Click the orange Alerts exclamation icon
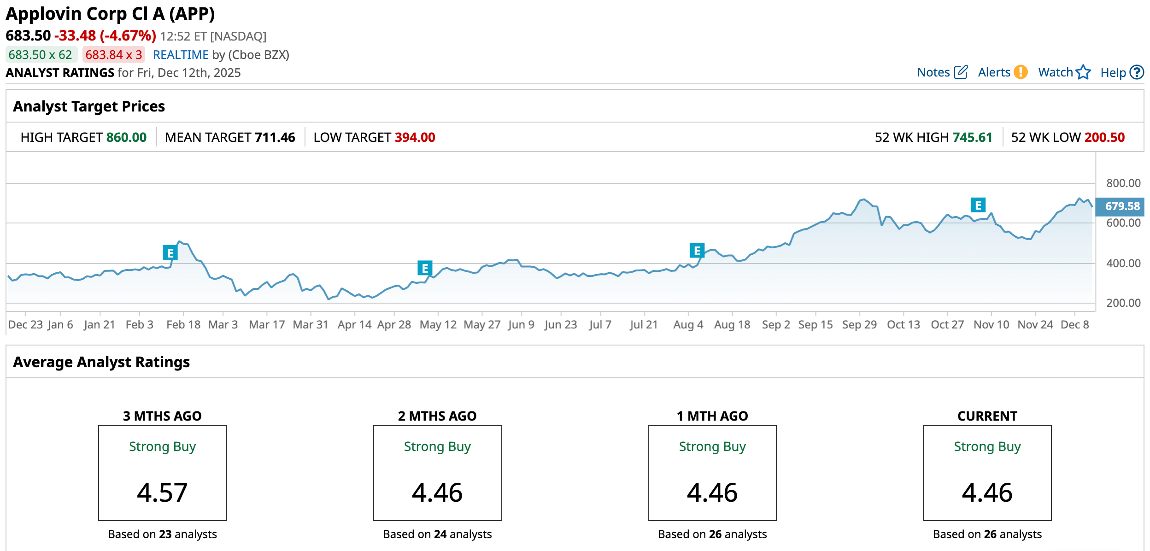 click(1021, 72)
